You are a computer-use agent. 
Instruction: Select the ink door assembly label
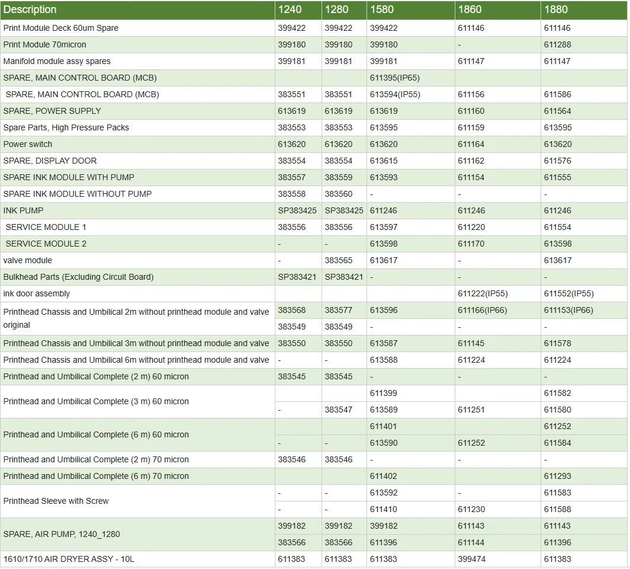click(37, 293)
